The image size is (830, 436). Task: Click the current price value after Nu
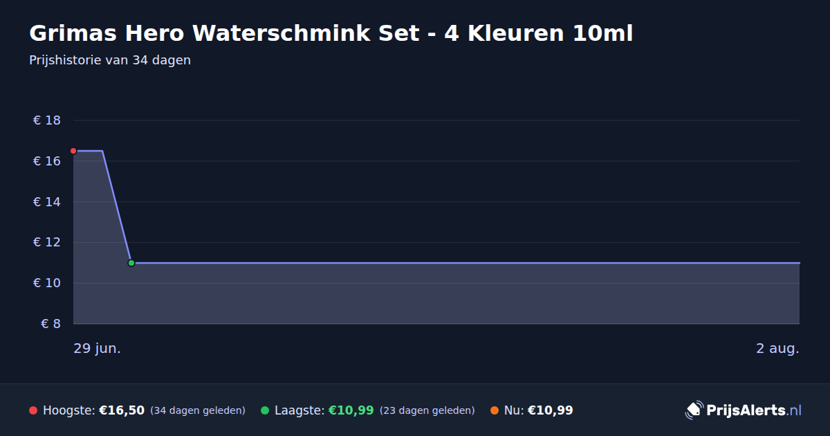tap(551, 410)
